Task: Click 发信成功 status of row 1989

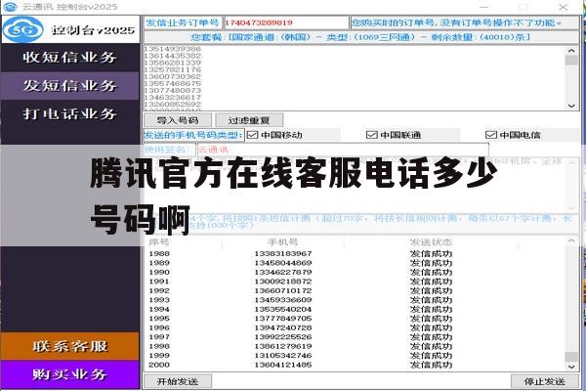Action: tap(431, 263)
